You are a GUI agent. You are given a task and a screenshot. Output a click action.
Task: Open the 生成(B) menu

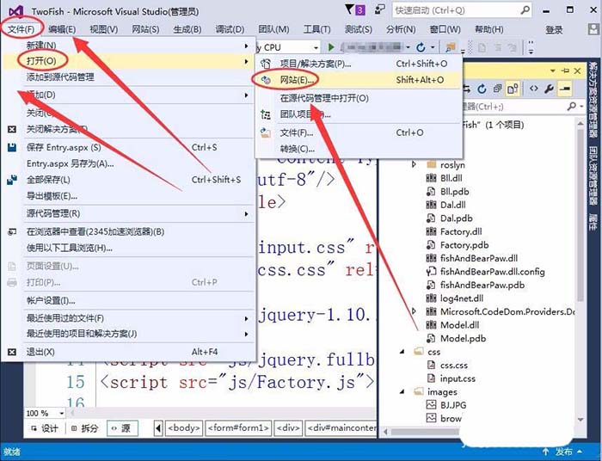click(187, 29)
